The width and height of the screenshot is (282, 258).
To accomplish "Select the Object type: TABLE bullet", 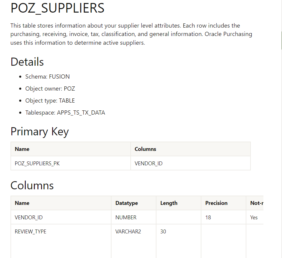I will point(50,100).
